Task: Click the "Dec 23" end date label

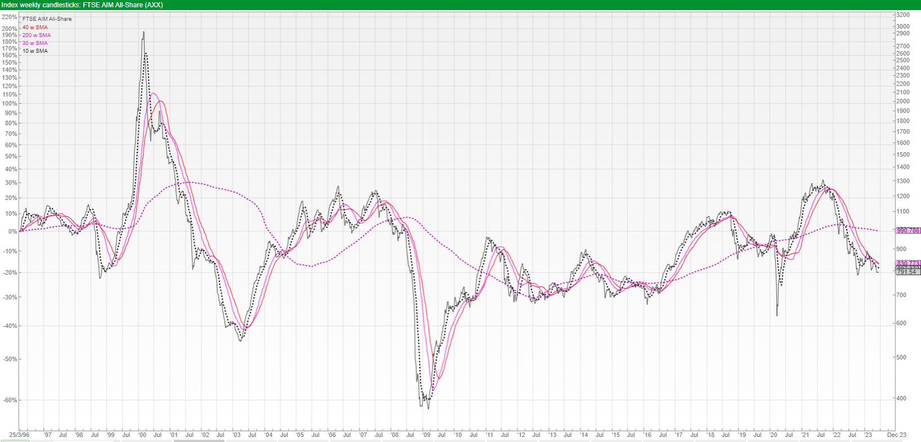Action: click(x=897, y=435)
